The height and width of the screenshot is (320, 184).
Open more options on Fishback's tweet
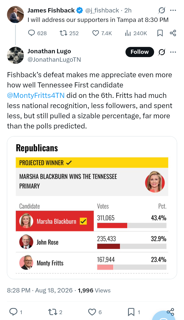[x=173, y=10]
